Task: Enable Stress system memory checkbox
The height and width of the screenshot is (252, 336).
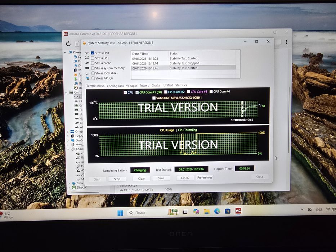Action: coord(93,68)
